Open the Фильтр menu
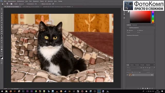Image resolution: width=165 pixels, height=93 pixels. (42, 1)
